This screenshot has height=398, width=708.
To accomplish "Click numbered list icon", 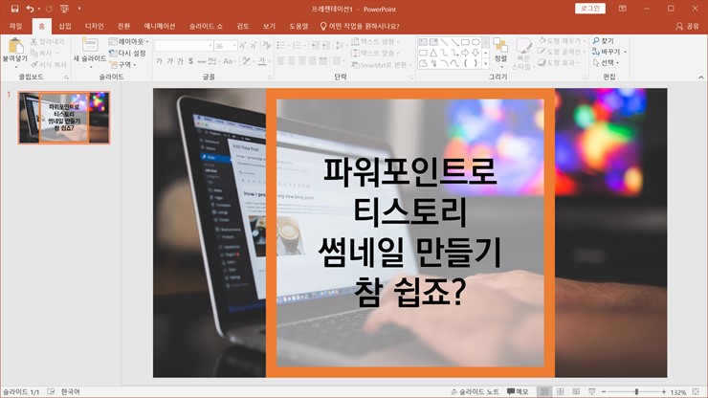I will [x=299, y=46].
